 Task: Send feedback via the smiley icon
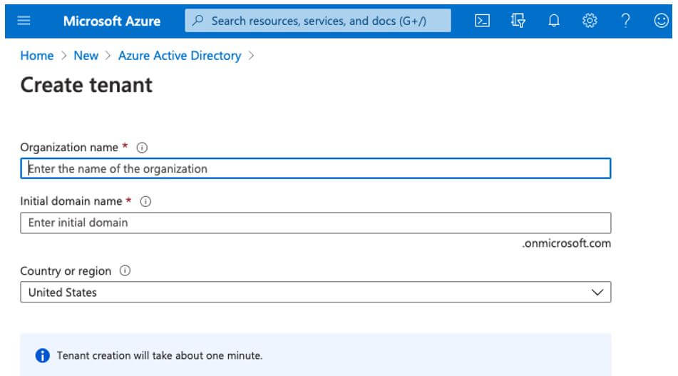tap(661, 21)
